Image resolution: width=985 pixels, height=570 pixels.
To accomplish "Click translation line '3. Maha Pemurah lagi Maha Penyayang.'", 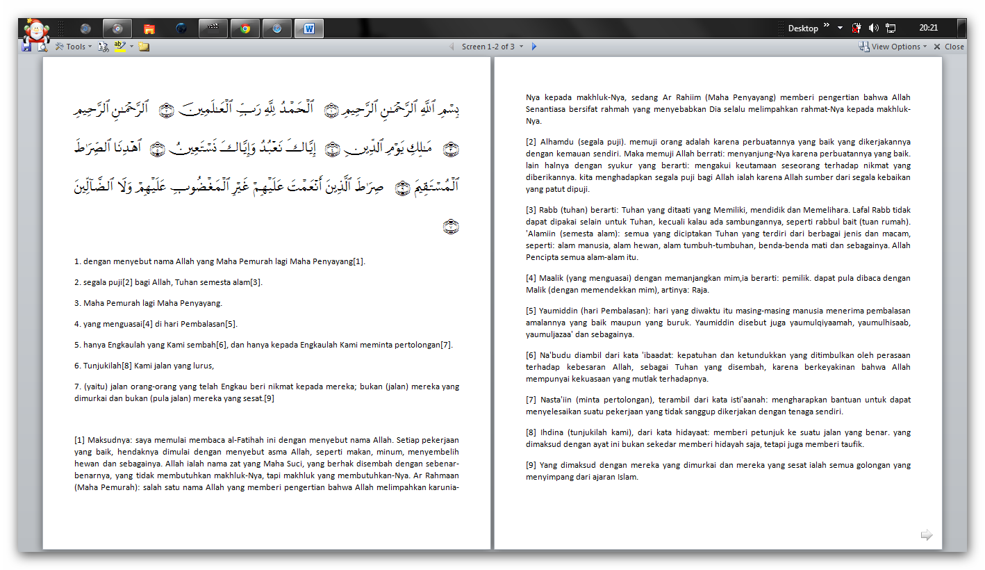I will 148,303.
